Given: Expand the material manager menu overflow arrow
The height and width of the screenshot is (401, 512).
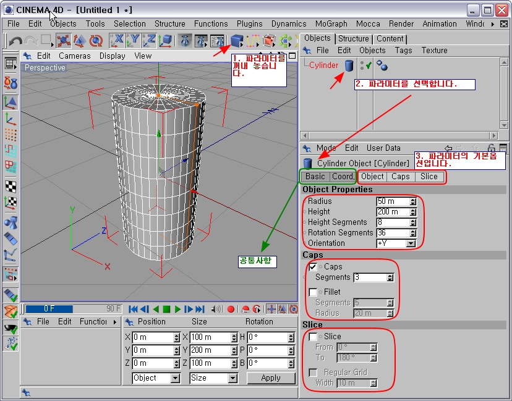Looking at the screenshot, I should pyautogui.click(x=115, y=322).
